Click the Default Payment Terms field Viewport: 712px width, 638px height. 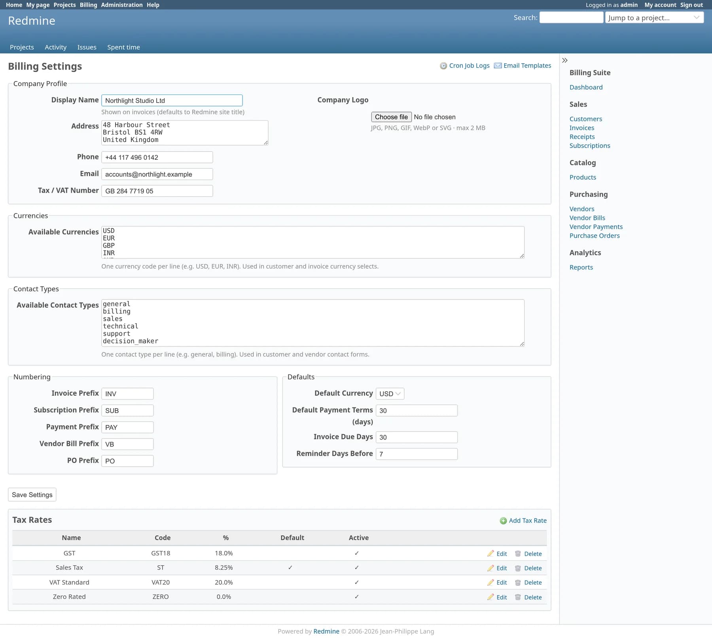pyautogui.click(x=417, y=411)
